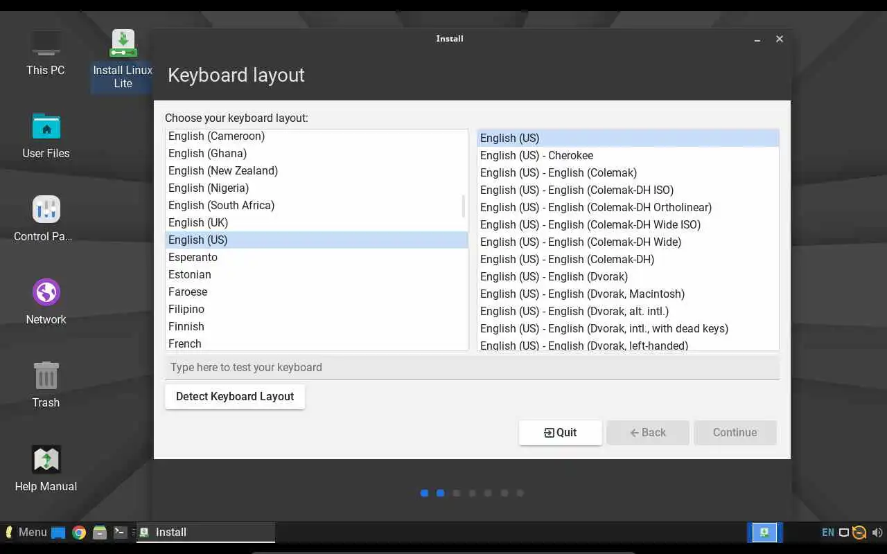Launch the terminal from the taskbar

120,532
